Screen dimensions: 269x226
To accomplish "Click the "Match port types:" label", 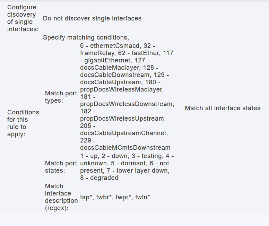I will pyautogui.click(x=61, y=97).
